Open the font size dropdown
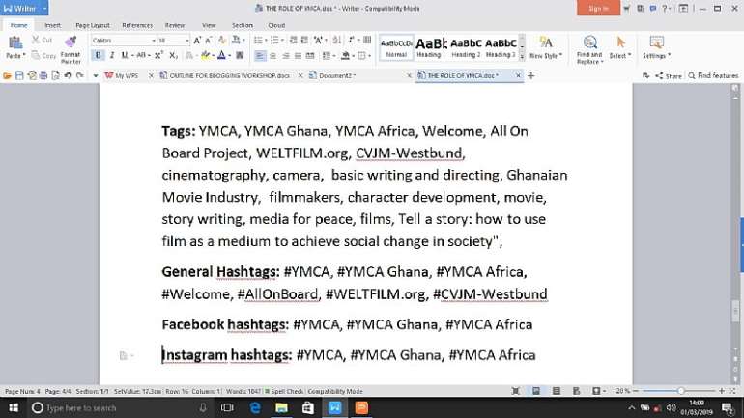744x418 pixels. point(186,41)
